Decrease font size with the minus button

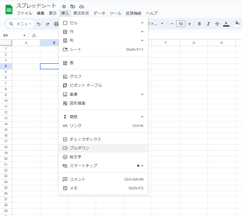172,24
